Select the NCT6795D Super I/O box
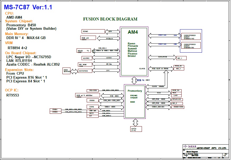Screen dimensions: 231x160 (x=85, y=71)
